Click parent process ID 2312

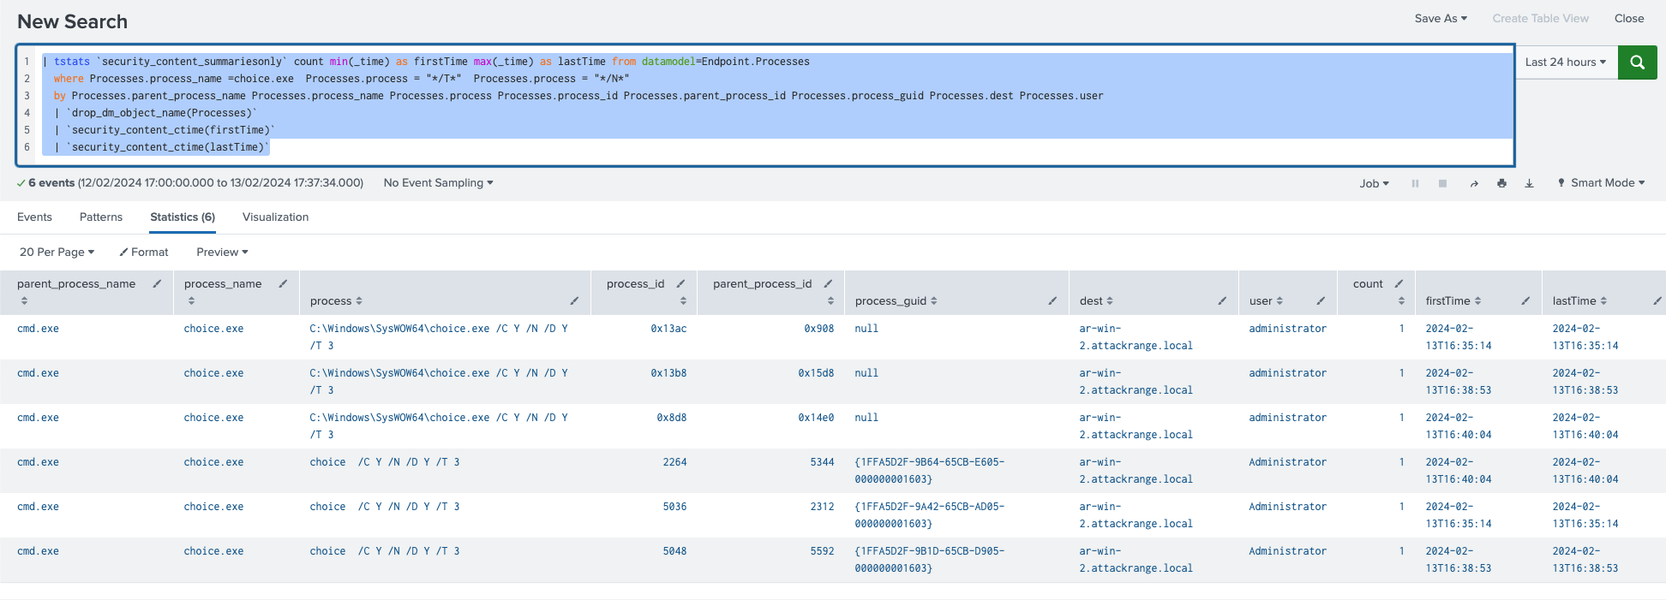click(x=822, y=507)
